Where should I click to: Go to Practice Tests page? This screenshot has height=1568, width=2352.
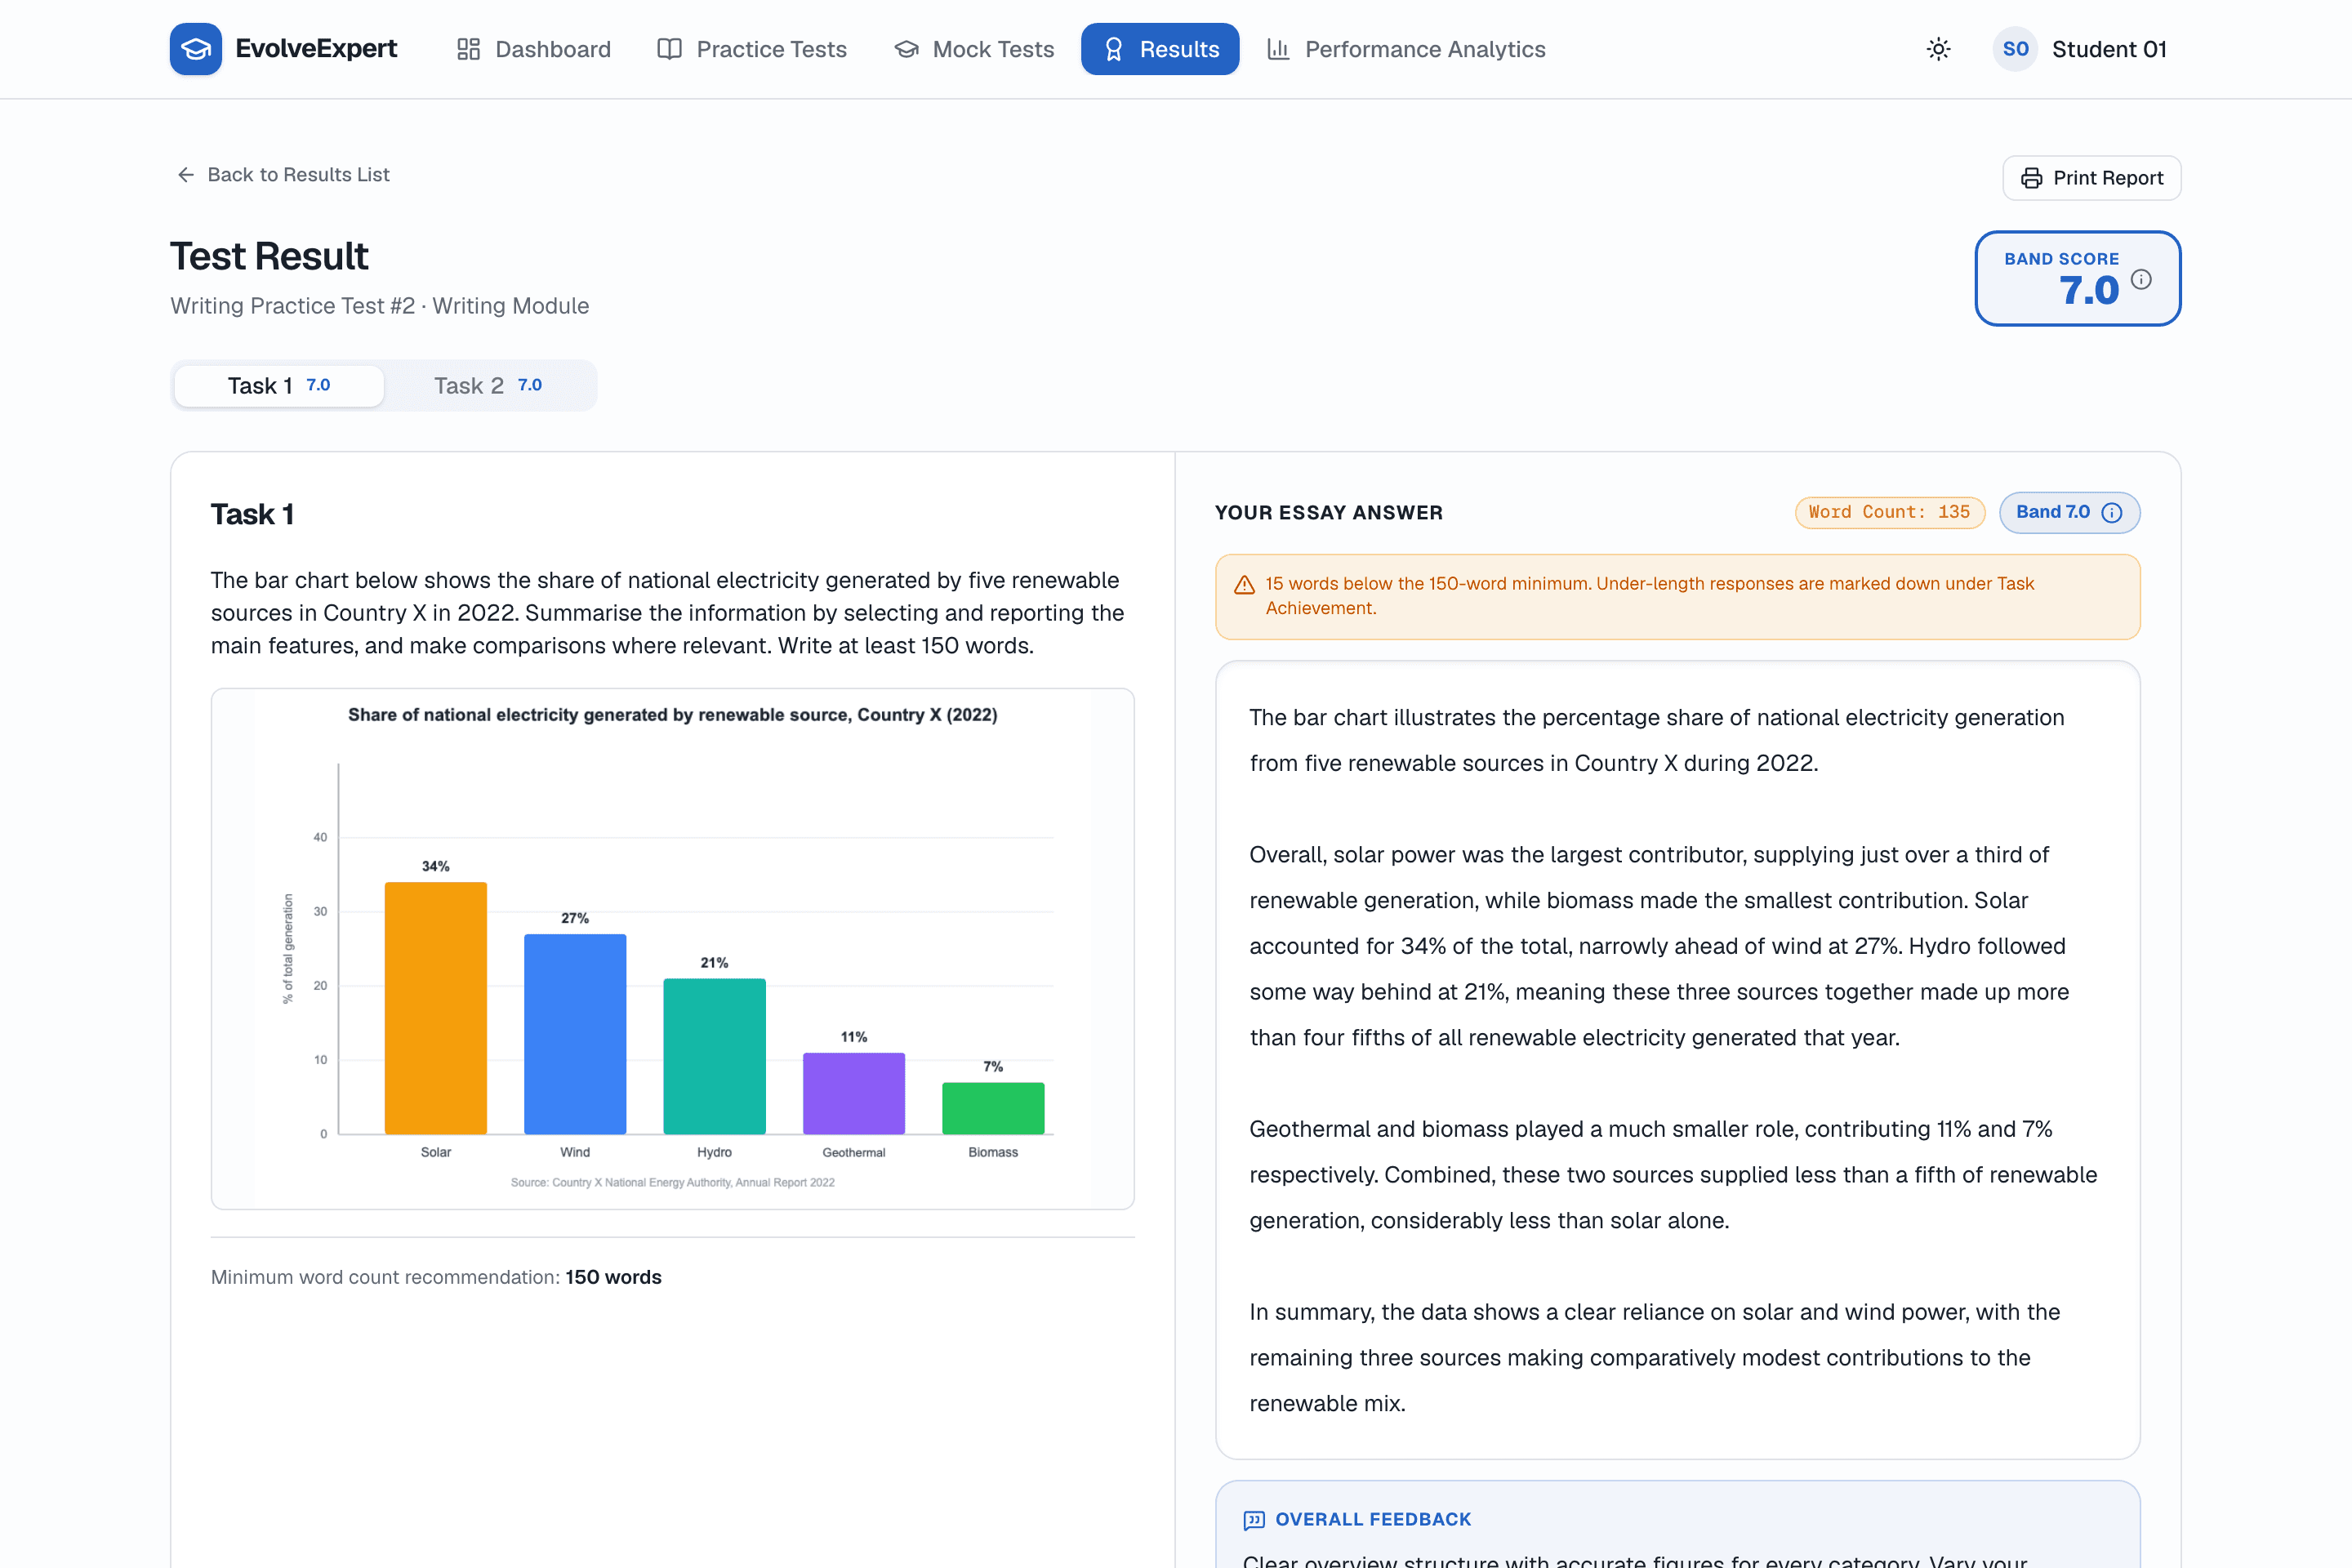pos(751,49)
